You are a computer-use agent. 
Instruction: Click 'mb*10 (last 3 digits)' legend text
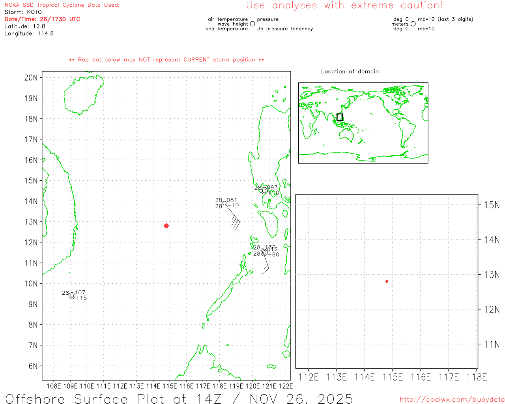445,19
